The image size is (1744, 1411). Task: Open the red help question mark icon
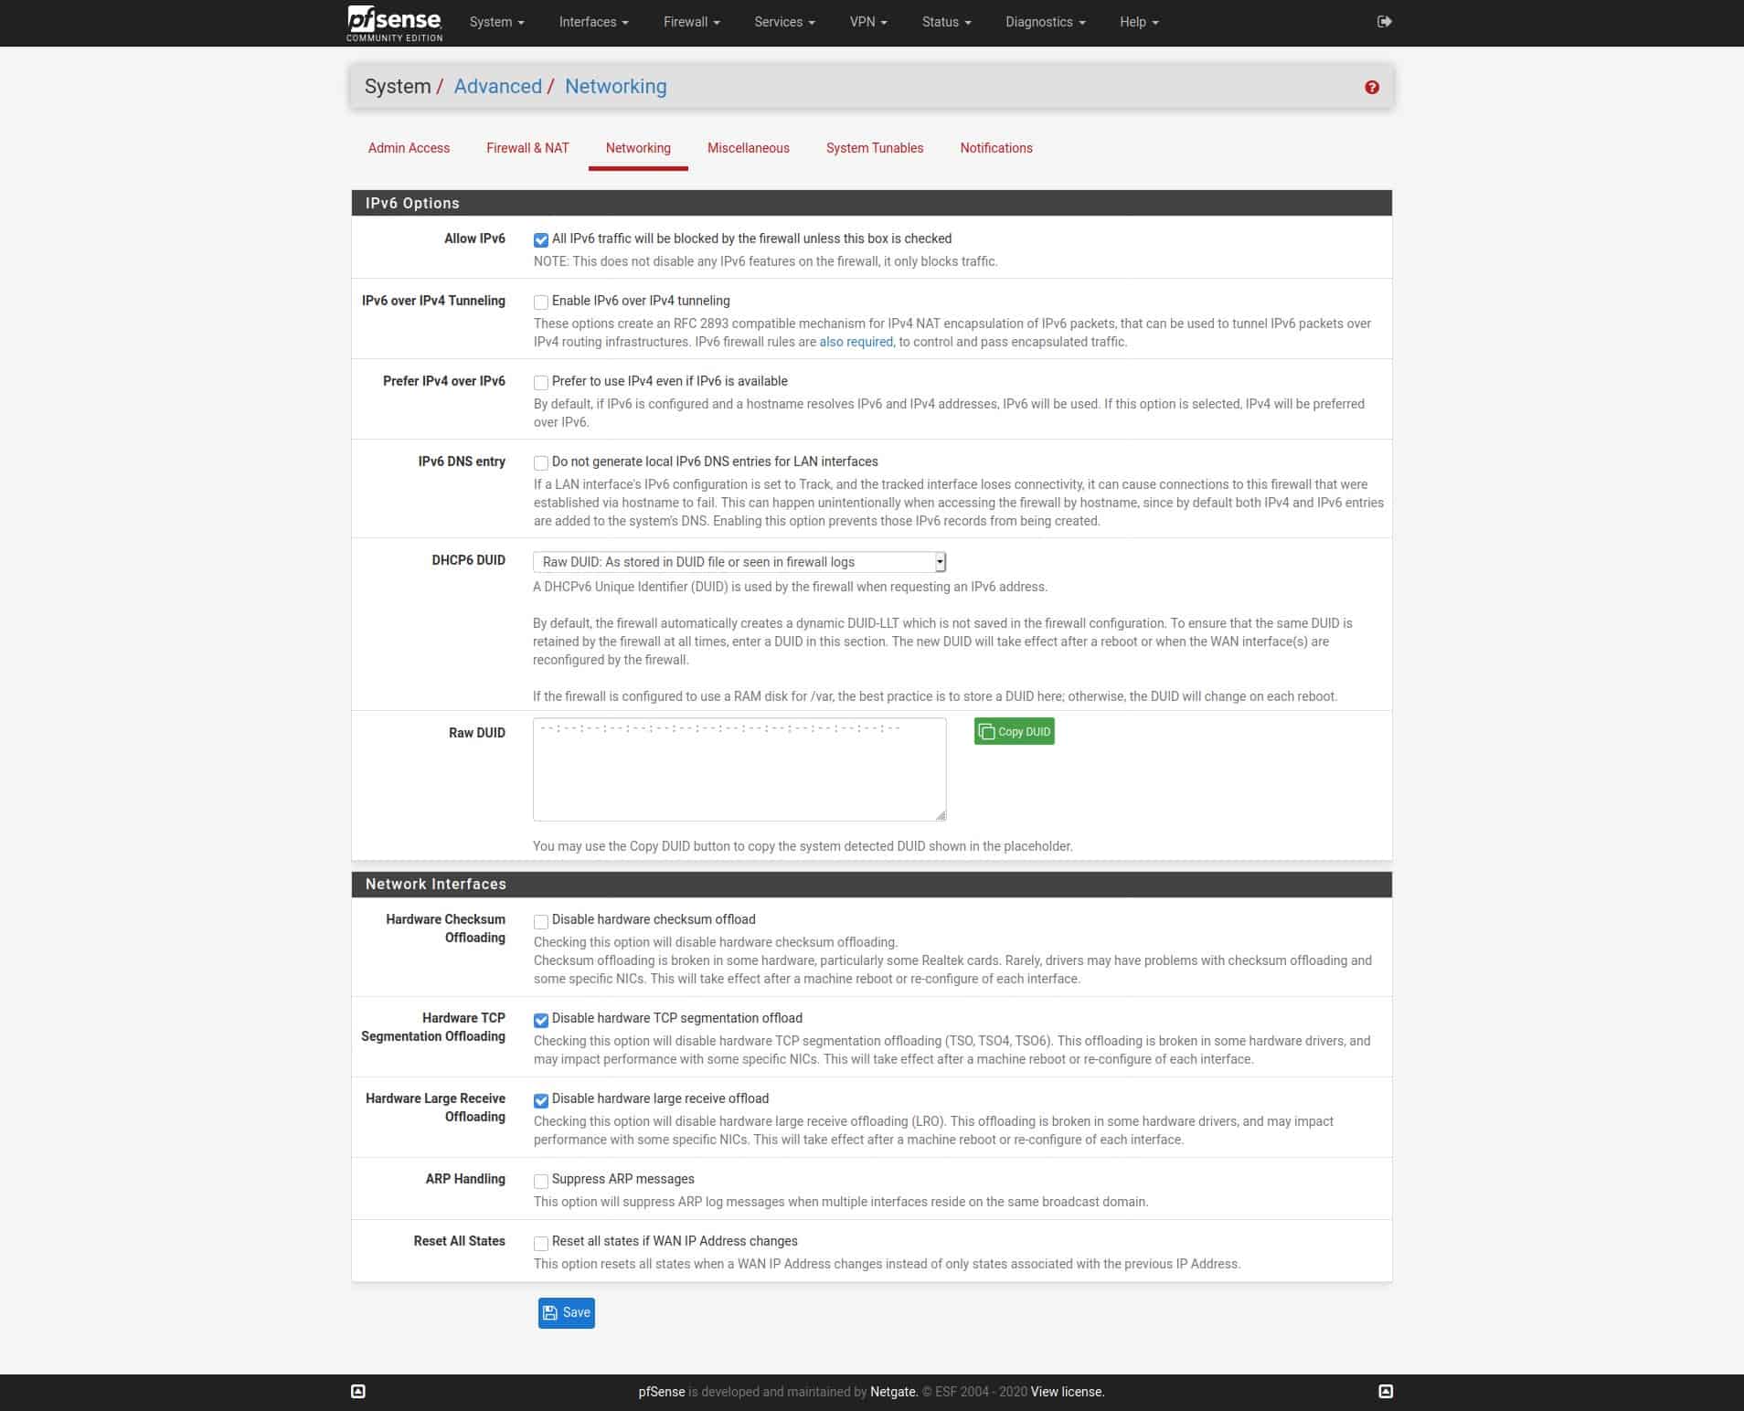click(x=1371, y=88)
